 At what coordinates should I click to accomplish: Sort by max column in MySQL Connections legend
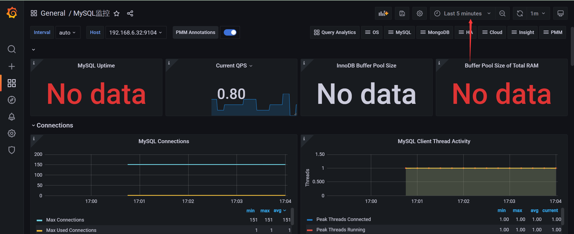pyautogui.click(x=265, y=211)
